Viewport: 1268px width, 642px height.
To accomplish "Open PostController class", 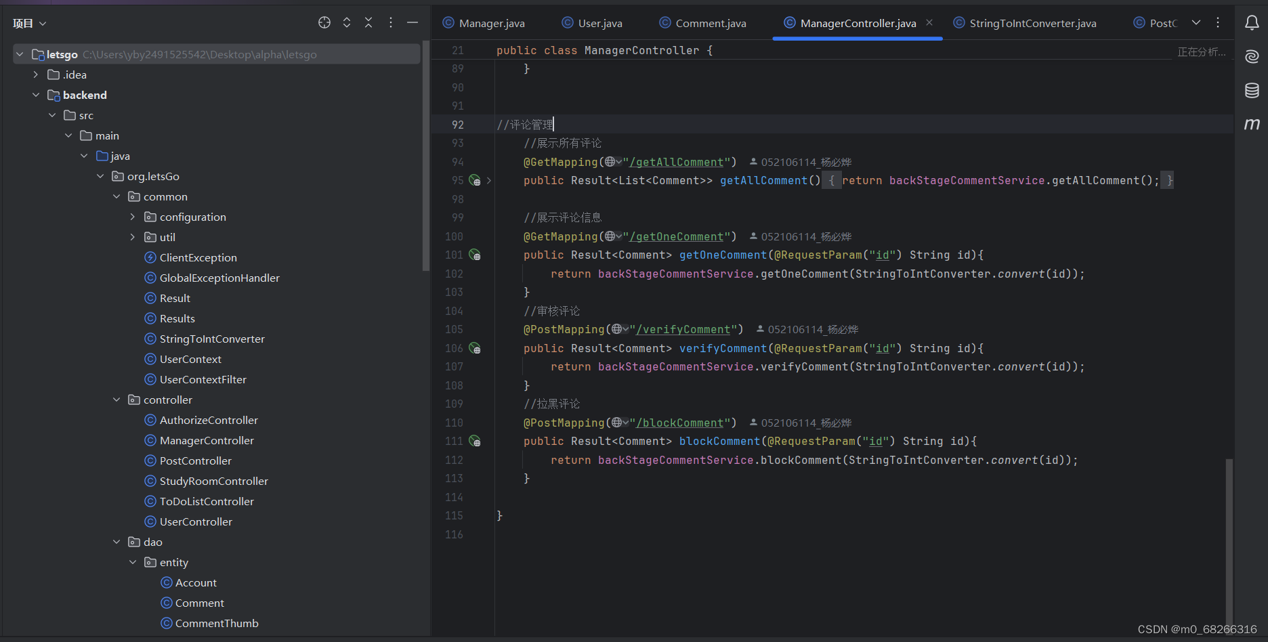I will tap(188, 461).
